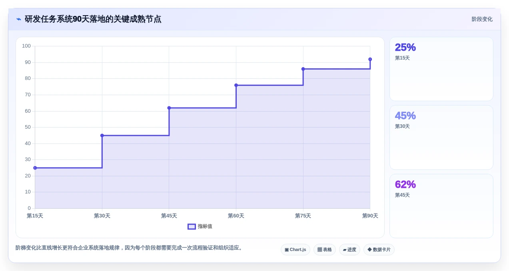The image size is (509, 271).
Task: Click x-axis label 第15天
Action: point(35,216)
